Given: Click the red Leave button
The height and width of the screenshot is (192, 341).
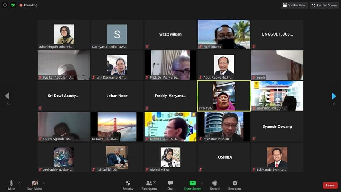Looking at the screenshot, I should 330,185.
